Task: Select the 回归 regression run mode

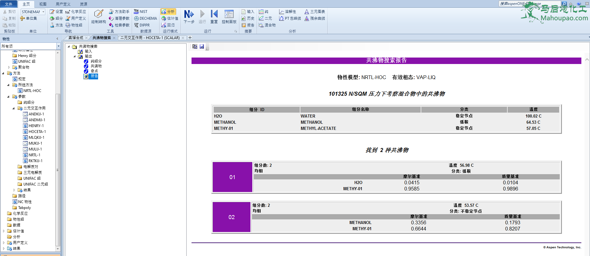Action: click(168, 25)
